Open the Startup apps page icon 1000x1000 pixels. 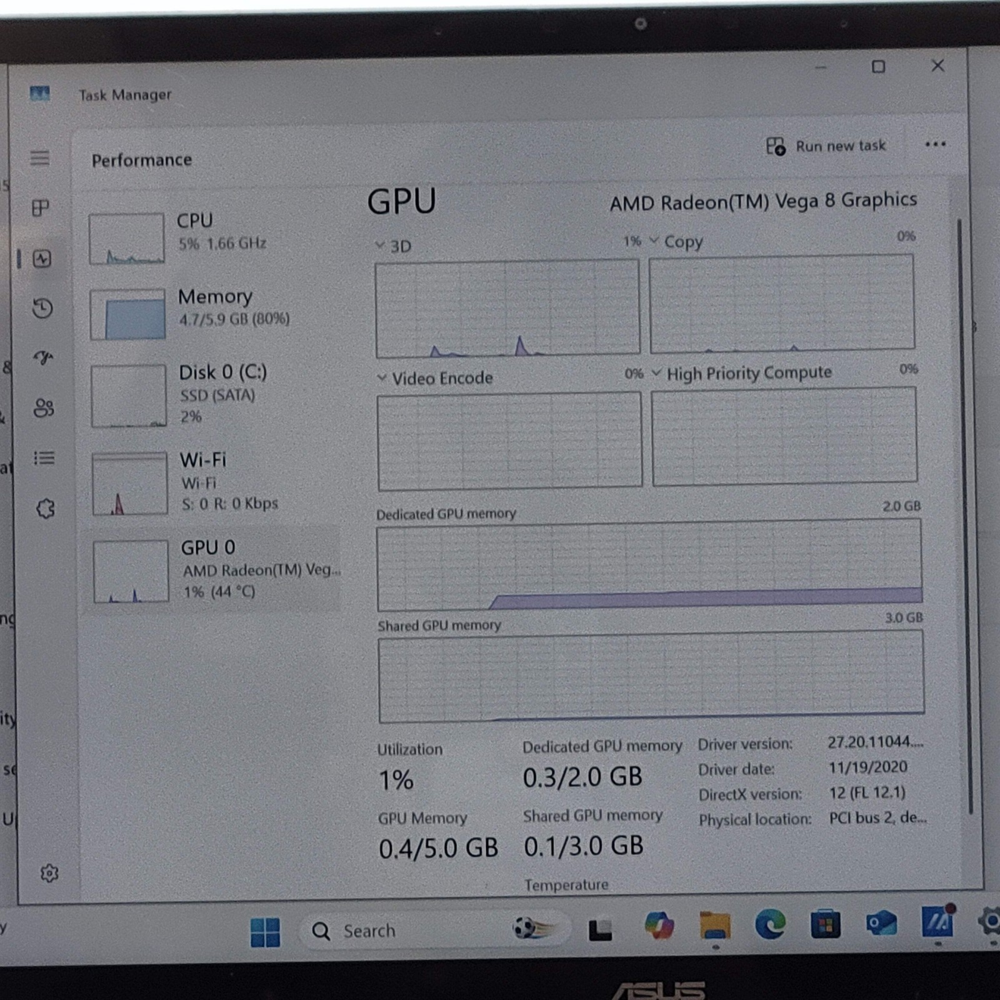[43, 357]
